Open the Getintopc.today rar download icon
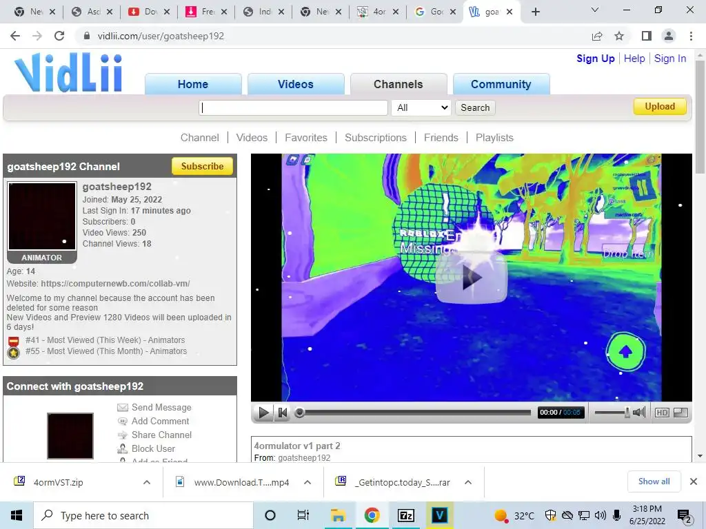 click(341, 481)
